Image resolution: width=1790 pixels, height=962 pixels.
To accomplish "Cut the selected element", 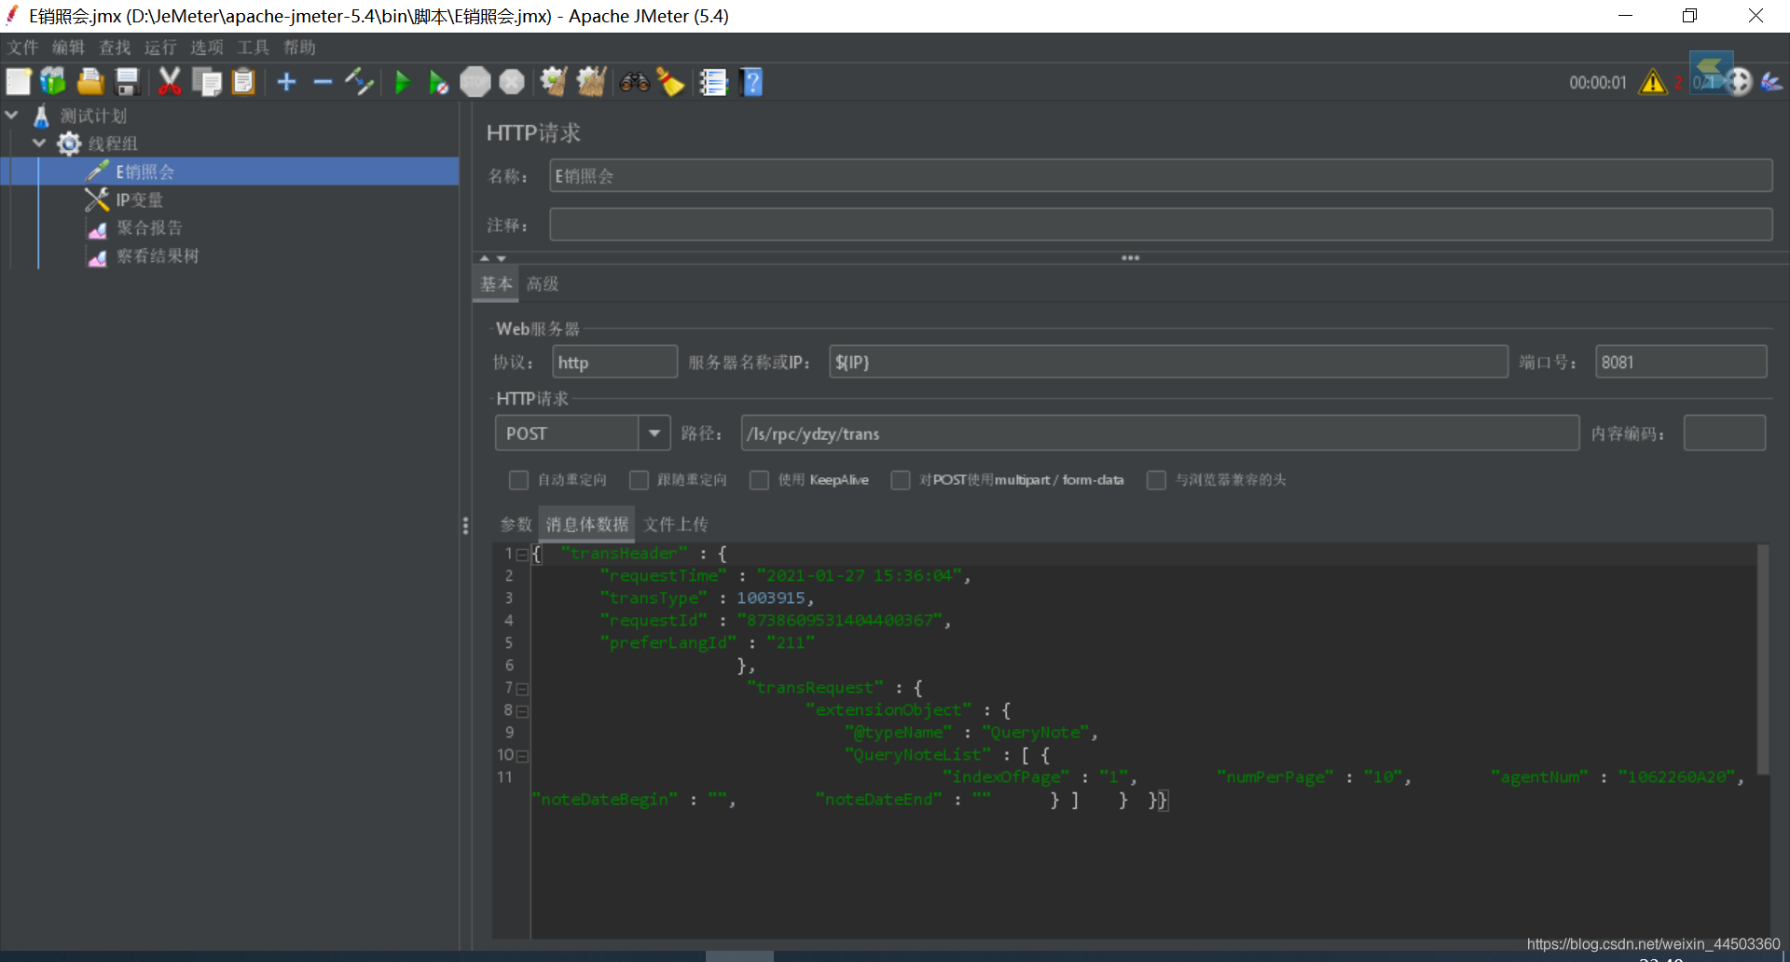I will [169, 82].
